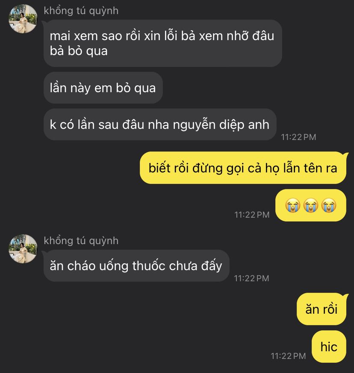This screenshot has width=354, height=373.
Task: Click the 11:22 PM timestamp beside the emoji bubble
Action: click(252, 215)
